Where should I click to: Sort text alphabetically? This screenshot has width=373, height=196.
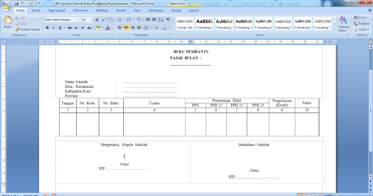pos(161,20)
